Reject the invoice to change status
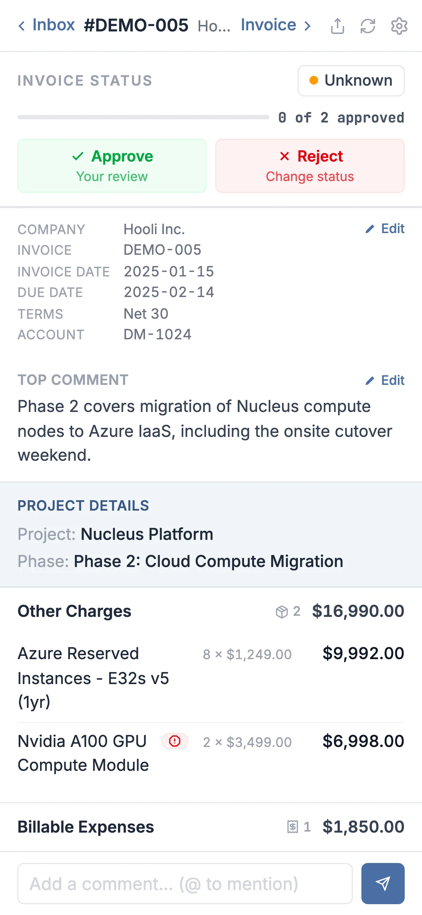422x915 pixels. [310, 166]
